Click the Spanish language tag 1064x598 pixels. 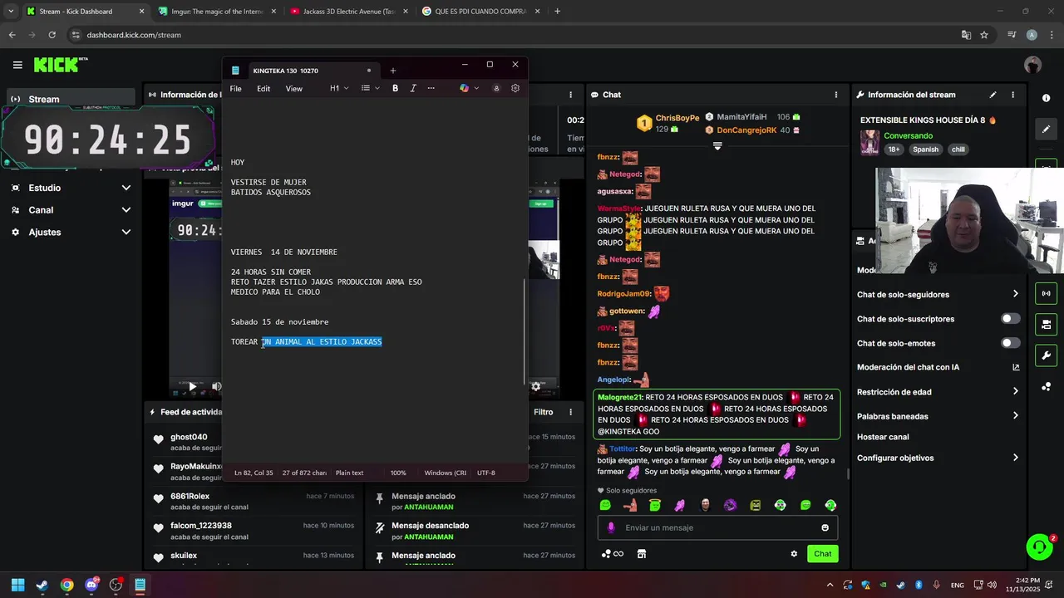tap(925, 149)
